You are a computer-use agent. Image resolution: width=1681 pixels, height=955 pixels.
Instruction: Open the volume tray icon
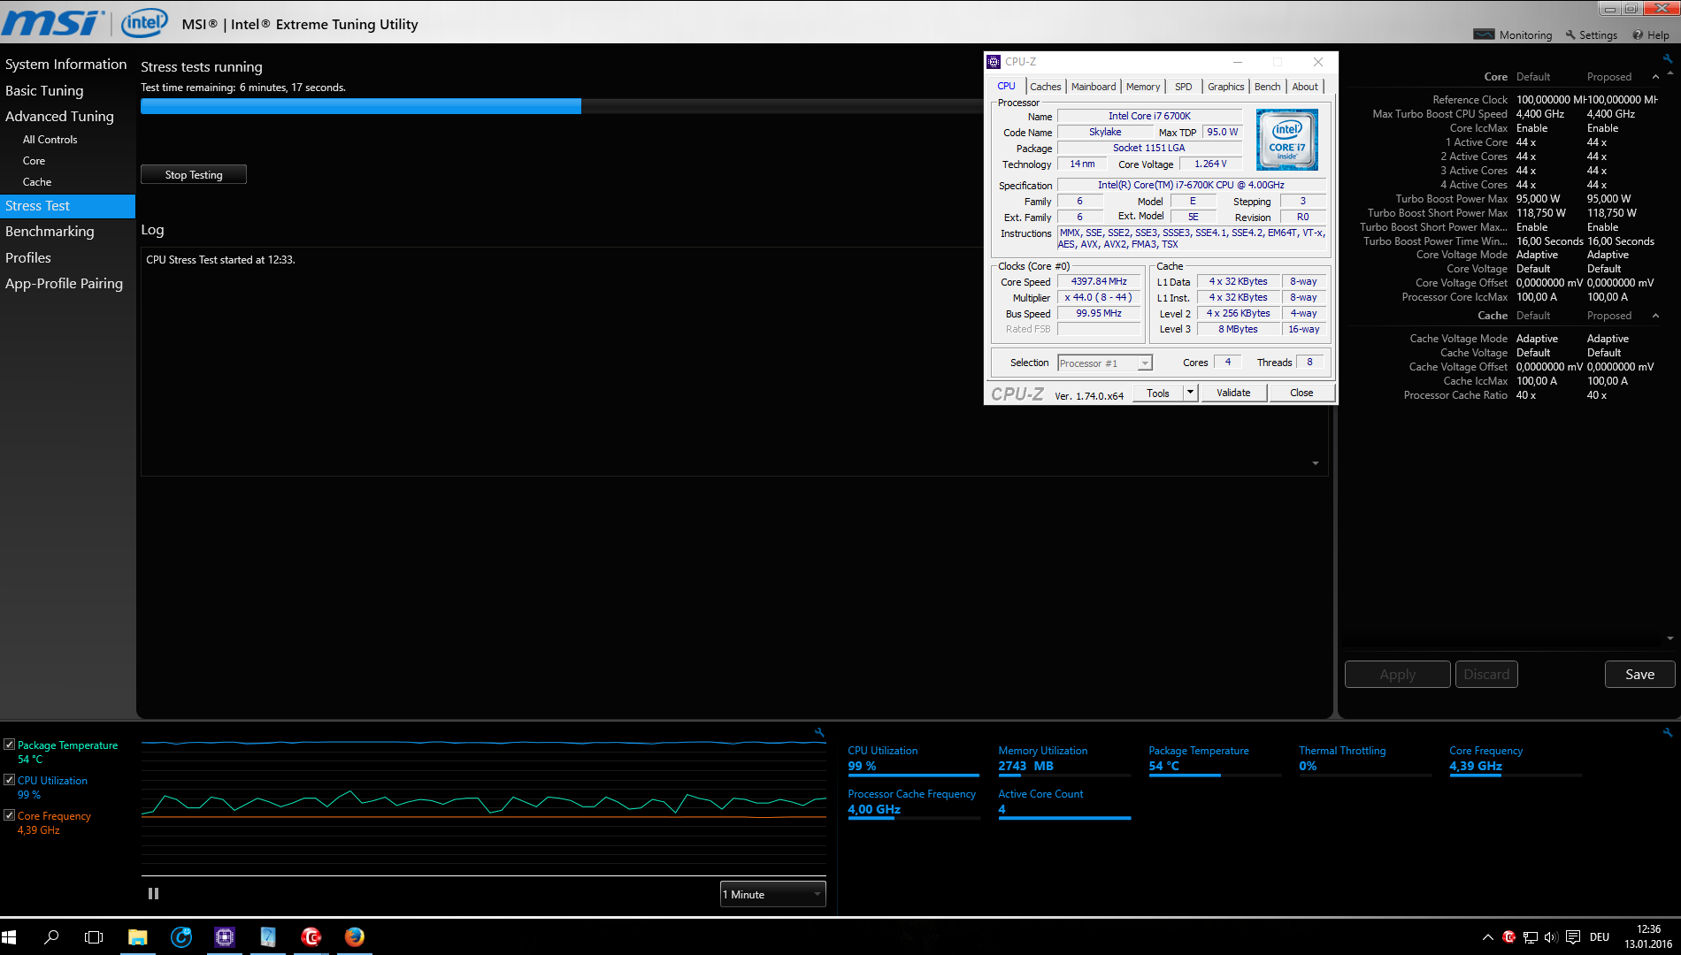[1551, 937]
